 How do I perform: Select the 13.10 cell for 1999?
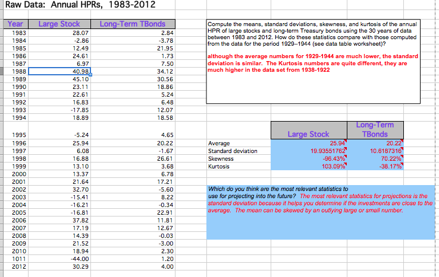[59, 167]
